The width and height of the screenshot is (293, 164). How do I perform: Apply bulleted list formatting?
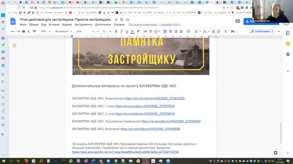tap(205, 31)
